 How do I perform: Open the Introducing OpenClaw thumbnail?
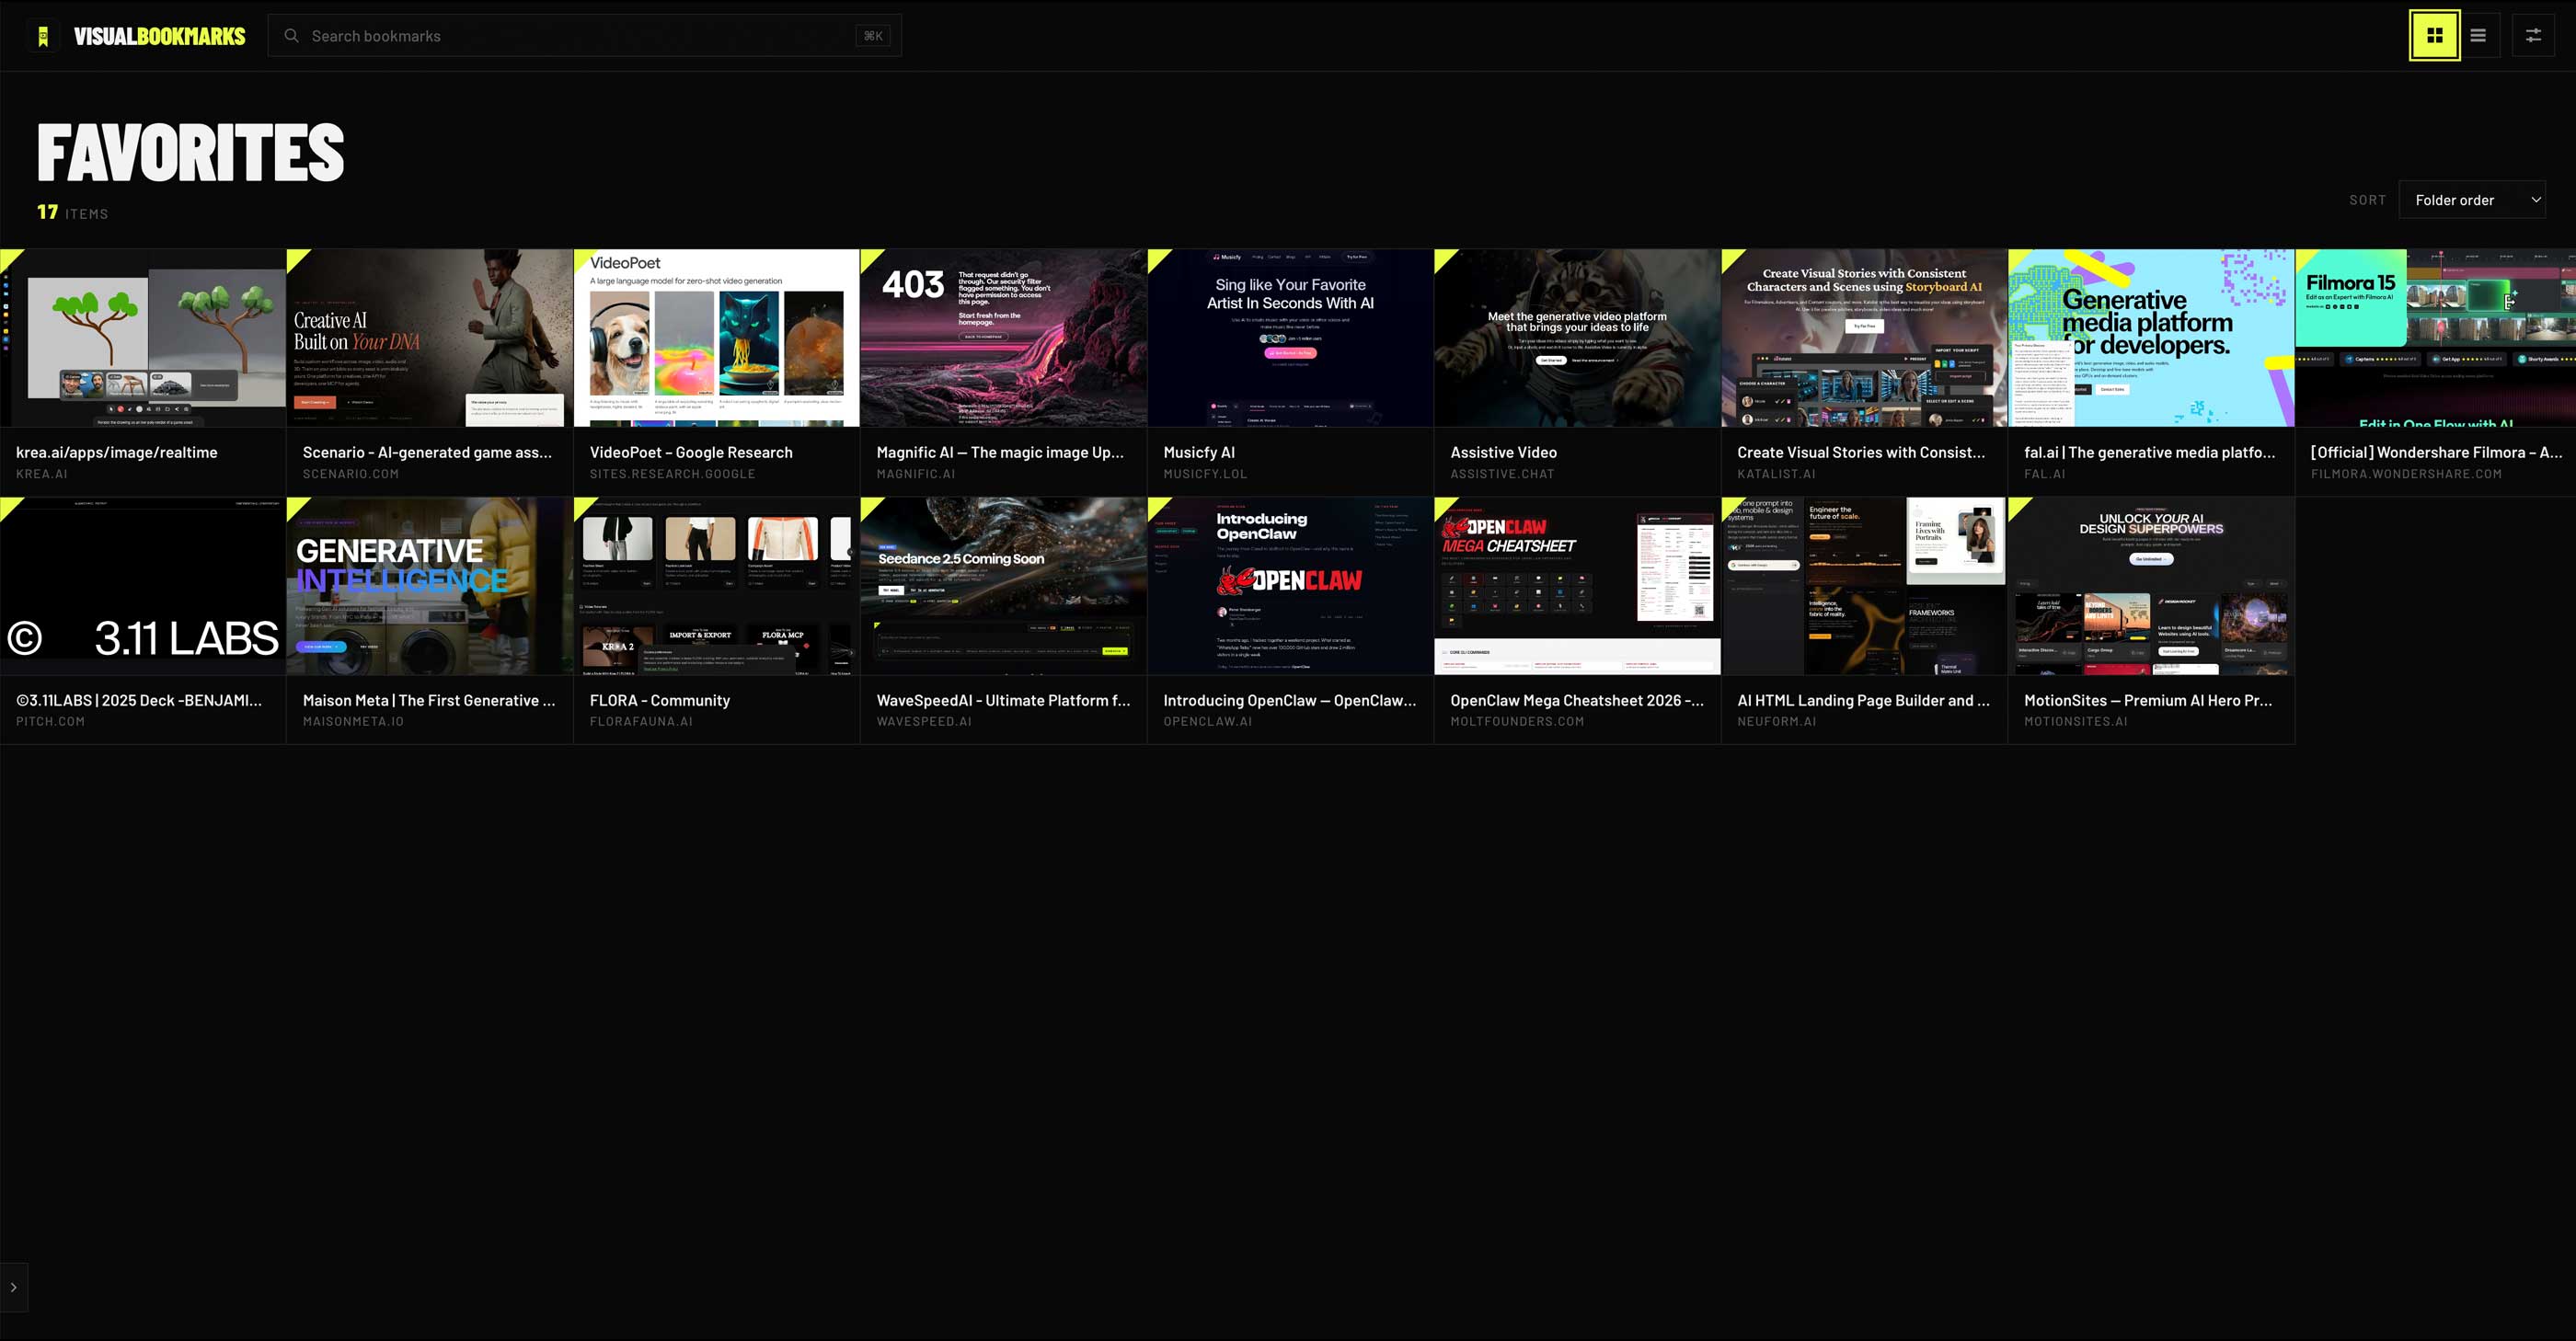1291,586
